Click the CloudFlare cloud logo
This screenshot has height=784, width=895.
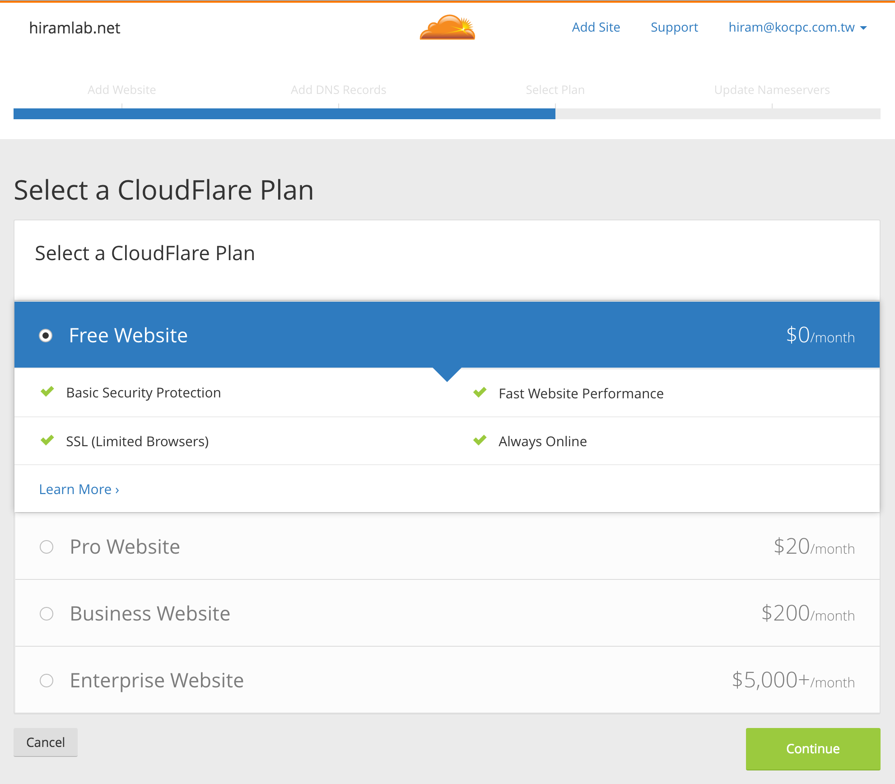(447, 27)
